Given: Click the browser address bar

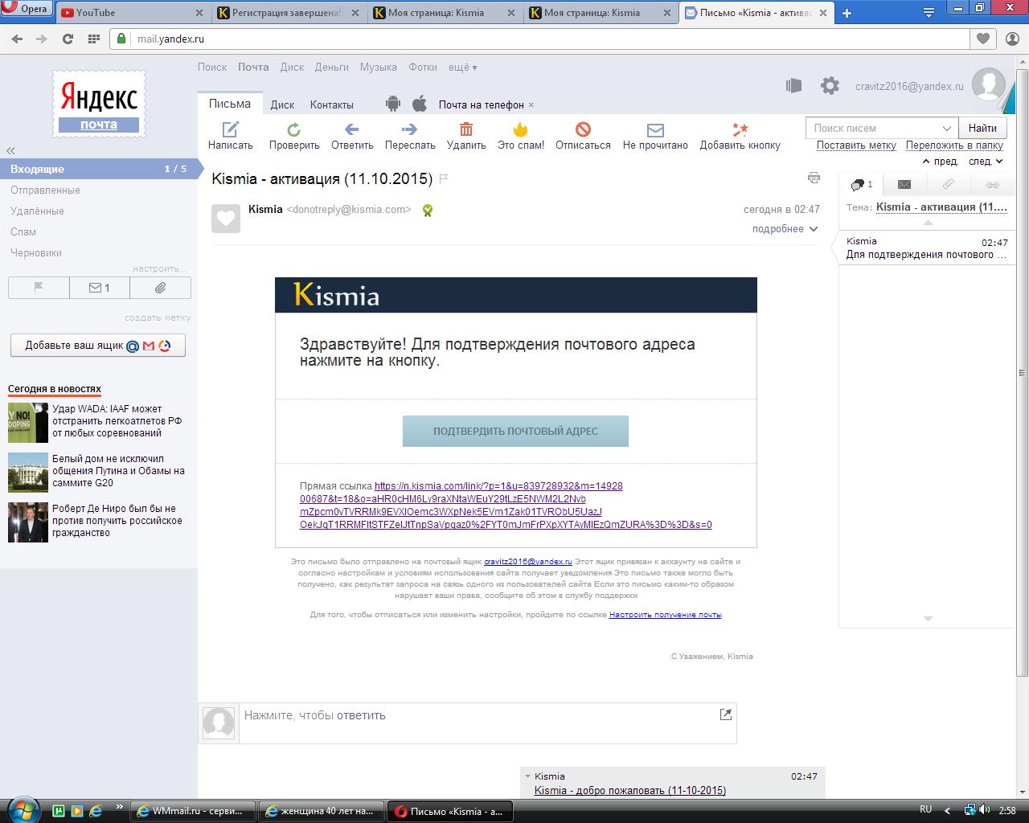Looking at the screenshot, I should tap(539, 39).
